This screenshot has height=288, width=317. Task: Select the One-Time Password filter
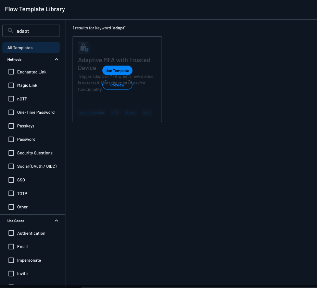click(x=11, y=112)
